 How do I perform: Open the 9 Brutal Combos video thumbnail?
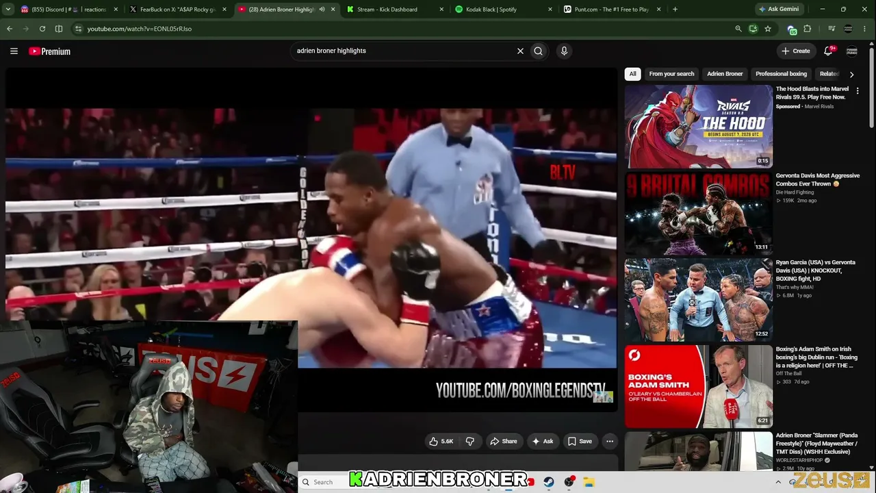point(699,213)
